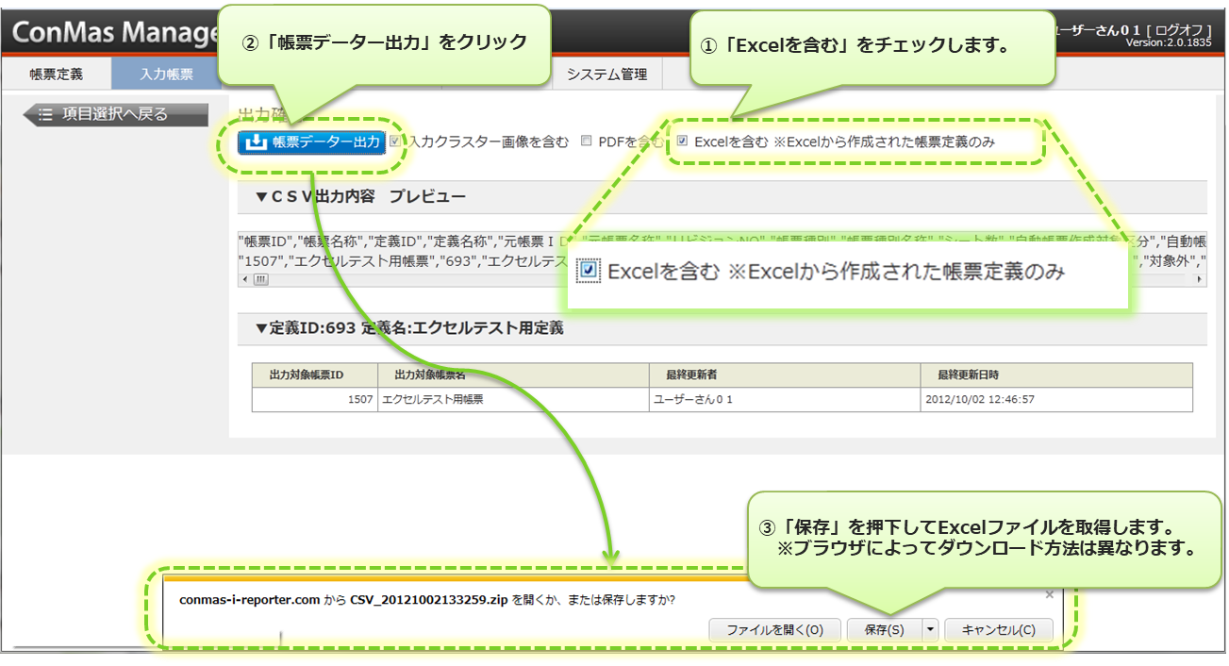Screen dimensions: 1229x666
Task: Click the ファイルを開く(O) button
Action: coord(774,630)
